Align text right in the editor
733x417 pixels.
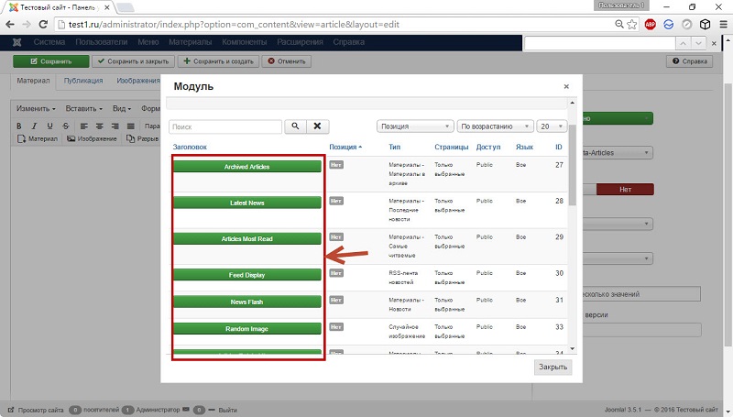(115, 126)
